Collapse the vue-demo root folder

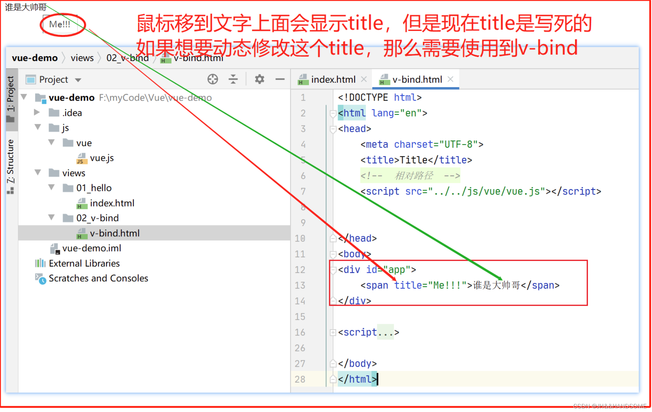point(25,97)
